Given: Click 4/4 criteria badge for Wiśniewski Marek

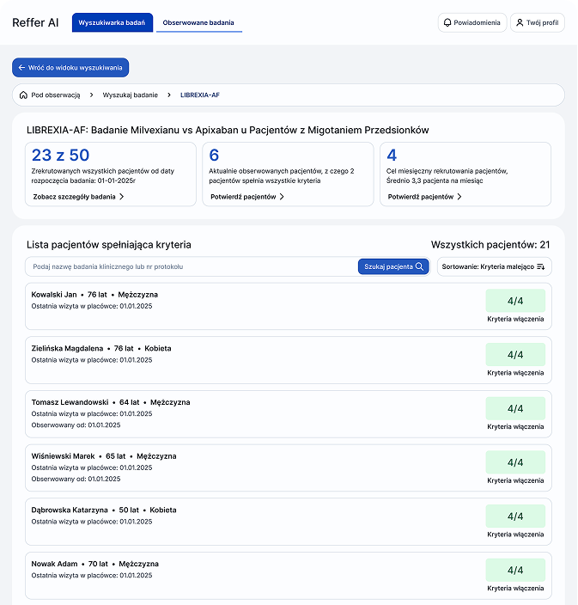Looking at the screenshot, I should [x=515, y=462].
